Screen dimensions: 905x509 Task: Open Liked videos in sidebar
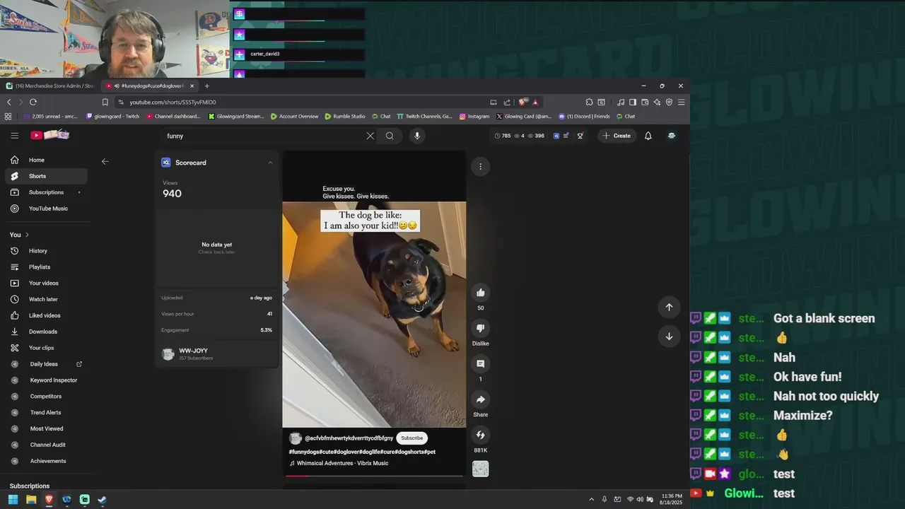point(45,315)
